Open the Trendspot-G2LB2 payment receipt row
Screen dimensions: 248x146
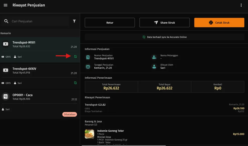[x=164, y=108]
